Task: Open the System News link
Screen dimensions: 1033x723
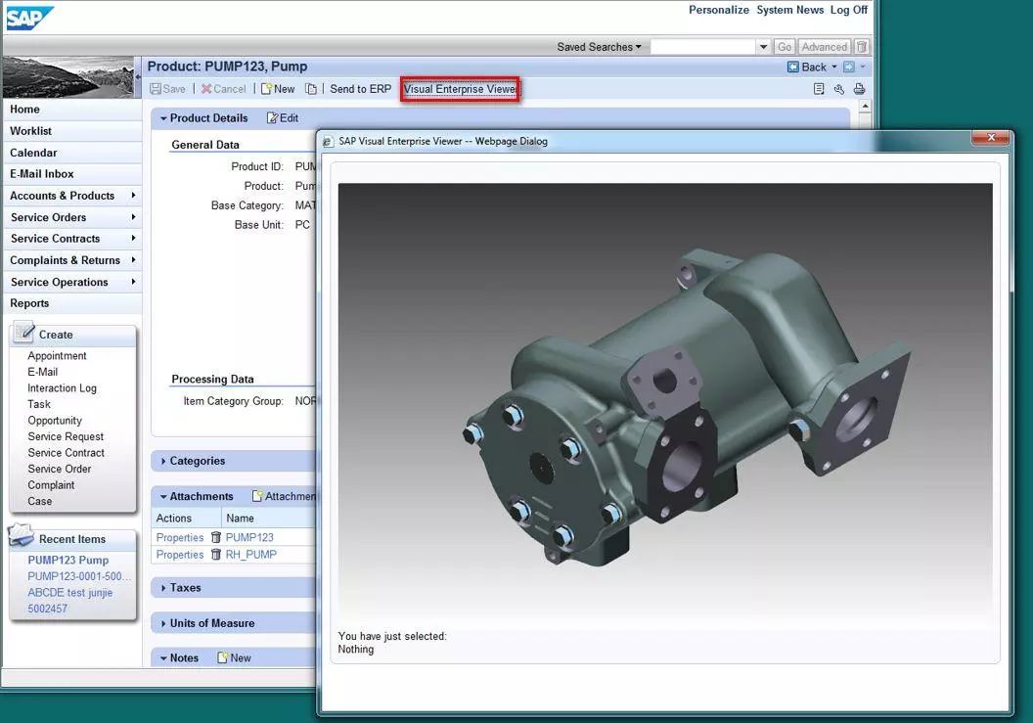Action: tap(789, 10)
